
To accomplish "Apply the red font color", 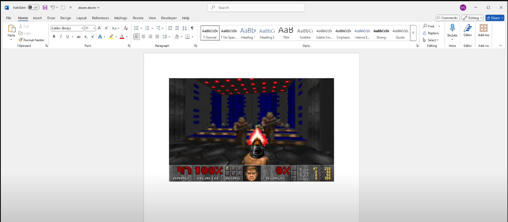I will [122, 36].
